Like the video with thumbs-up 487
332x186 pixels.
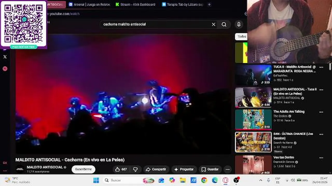121,169
